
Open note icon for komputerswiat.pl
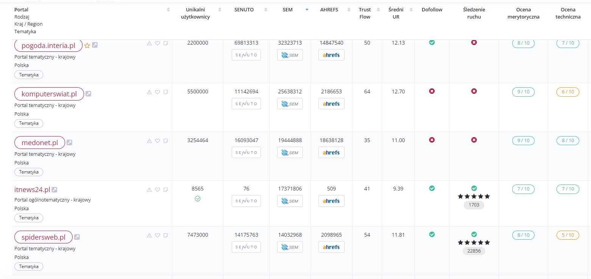(x=165, y=92)
